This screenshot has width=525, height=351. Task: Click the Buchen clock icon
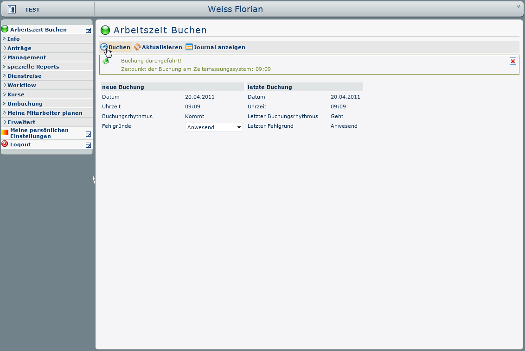pos(104,47)
